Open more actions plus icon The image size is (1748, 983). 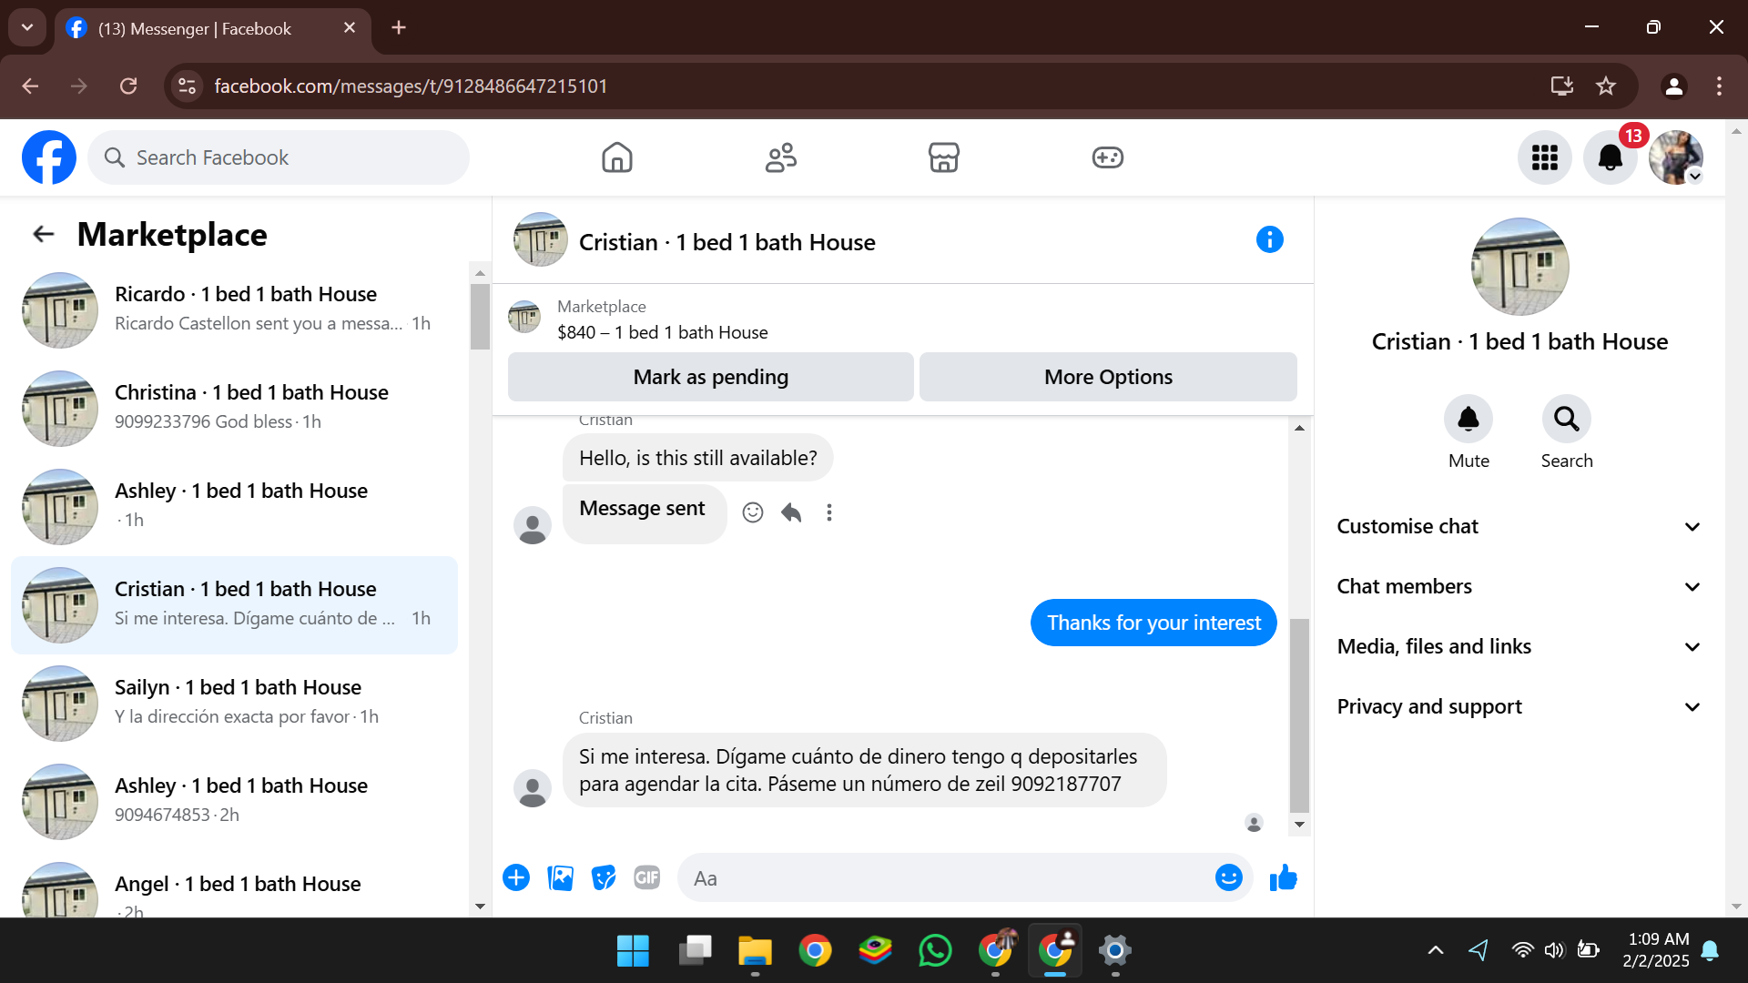click(516, 878)
